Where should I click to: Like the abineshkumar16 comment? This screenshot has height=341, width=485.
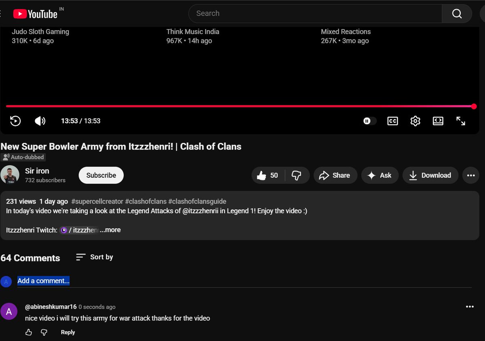tap(29, 332)
